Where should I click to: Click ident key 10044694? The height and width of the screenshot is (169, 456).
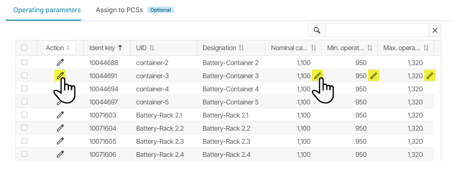point(104,89)
